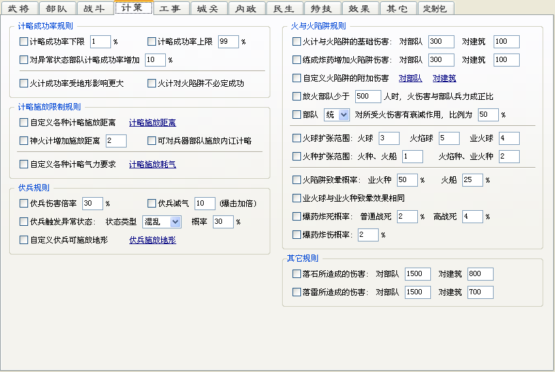The image size is (555, 372).
Task: Open the 特技 tab
Action: [x=322, y=8]
